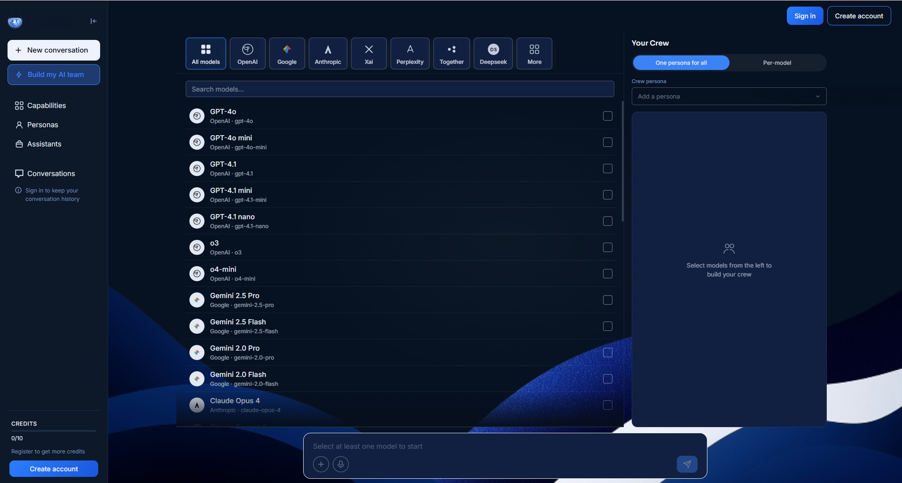Select the Claude Opus 4 checkbox
902x483 pixels.
608,405
